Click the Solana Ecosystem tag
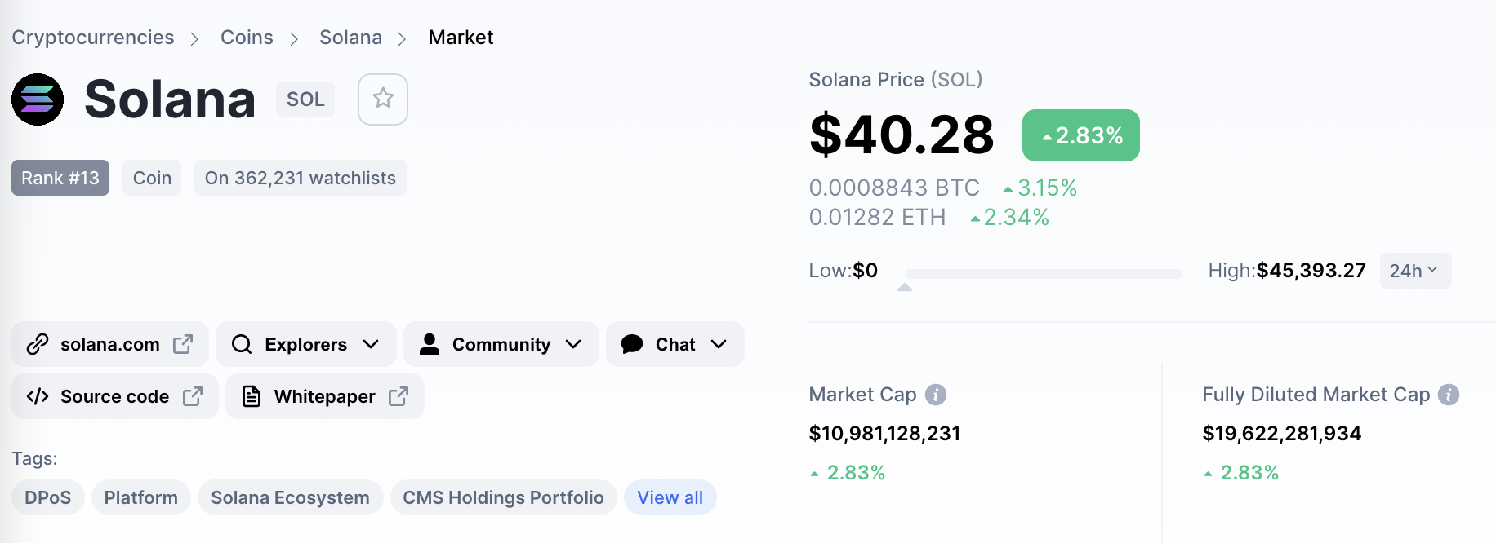Screen dimensions: 1496x543 290,497
